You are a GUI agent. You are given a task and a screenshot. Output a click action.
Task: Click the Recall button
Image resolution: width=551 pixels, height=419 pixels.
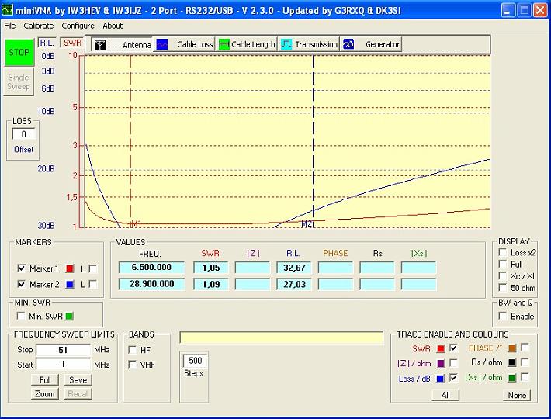78,393
